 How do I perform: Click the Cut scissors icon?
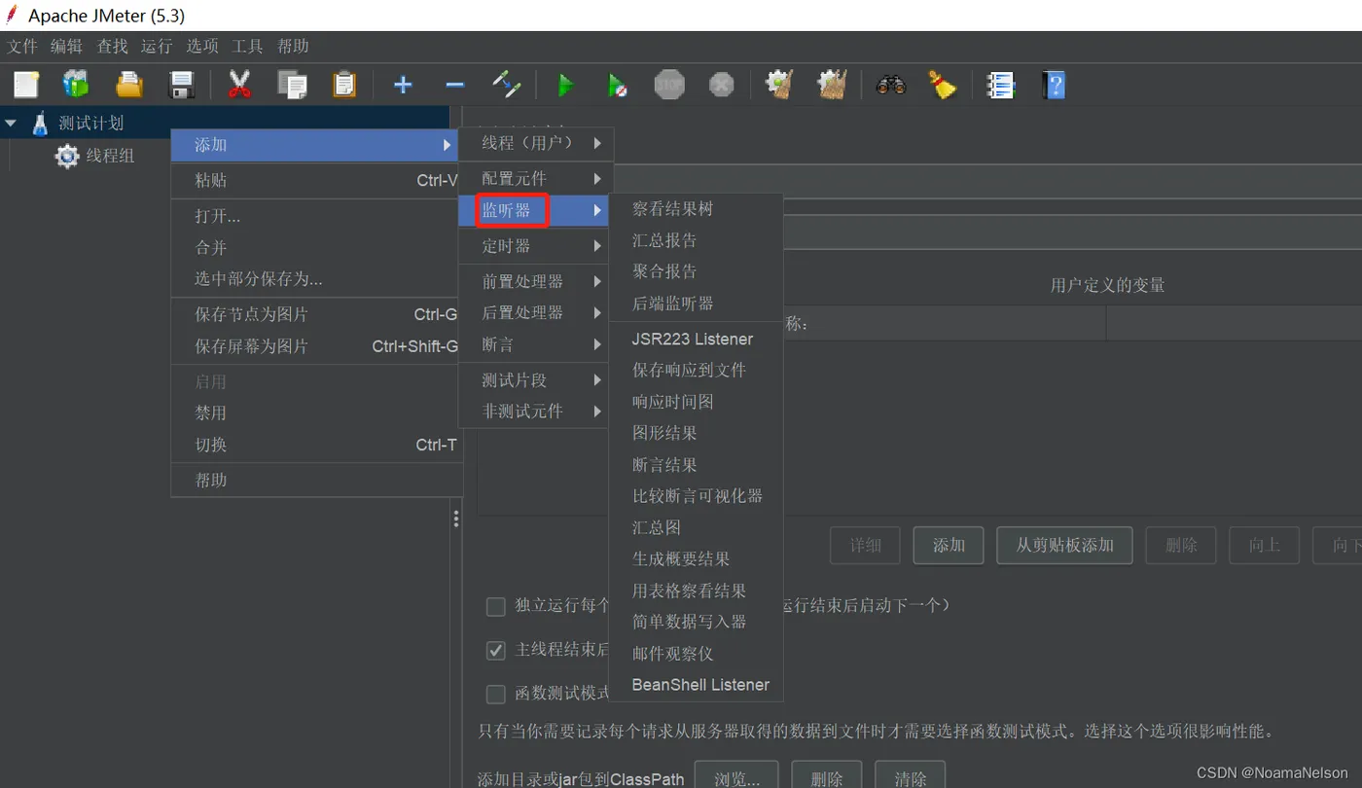239,85
